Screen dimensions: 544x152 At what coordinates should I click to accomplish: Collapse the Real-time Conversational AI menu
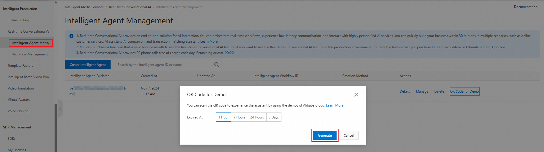pyautogui.click(x=47, y=32)
